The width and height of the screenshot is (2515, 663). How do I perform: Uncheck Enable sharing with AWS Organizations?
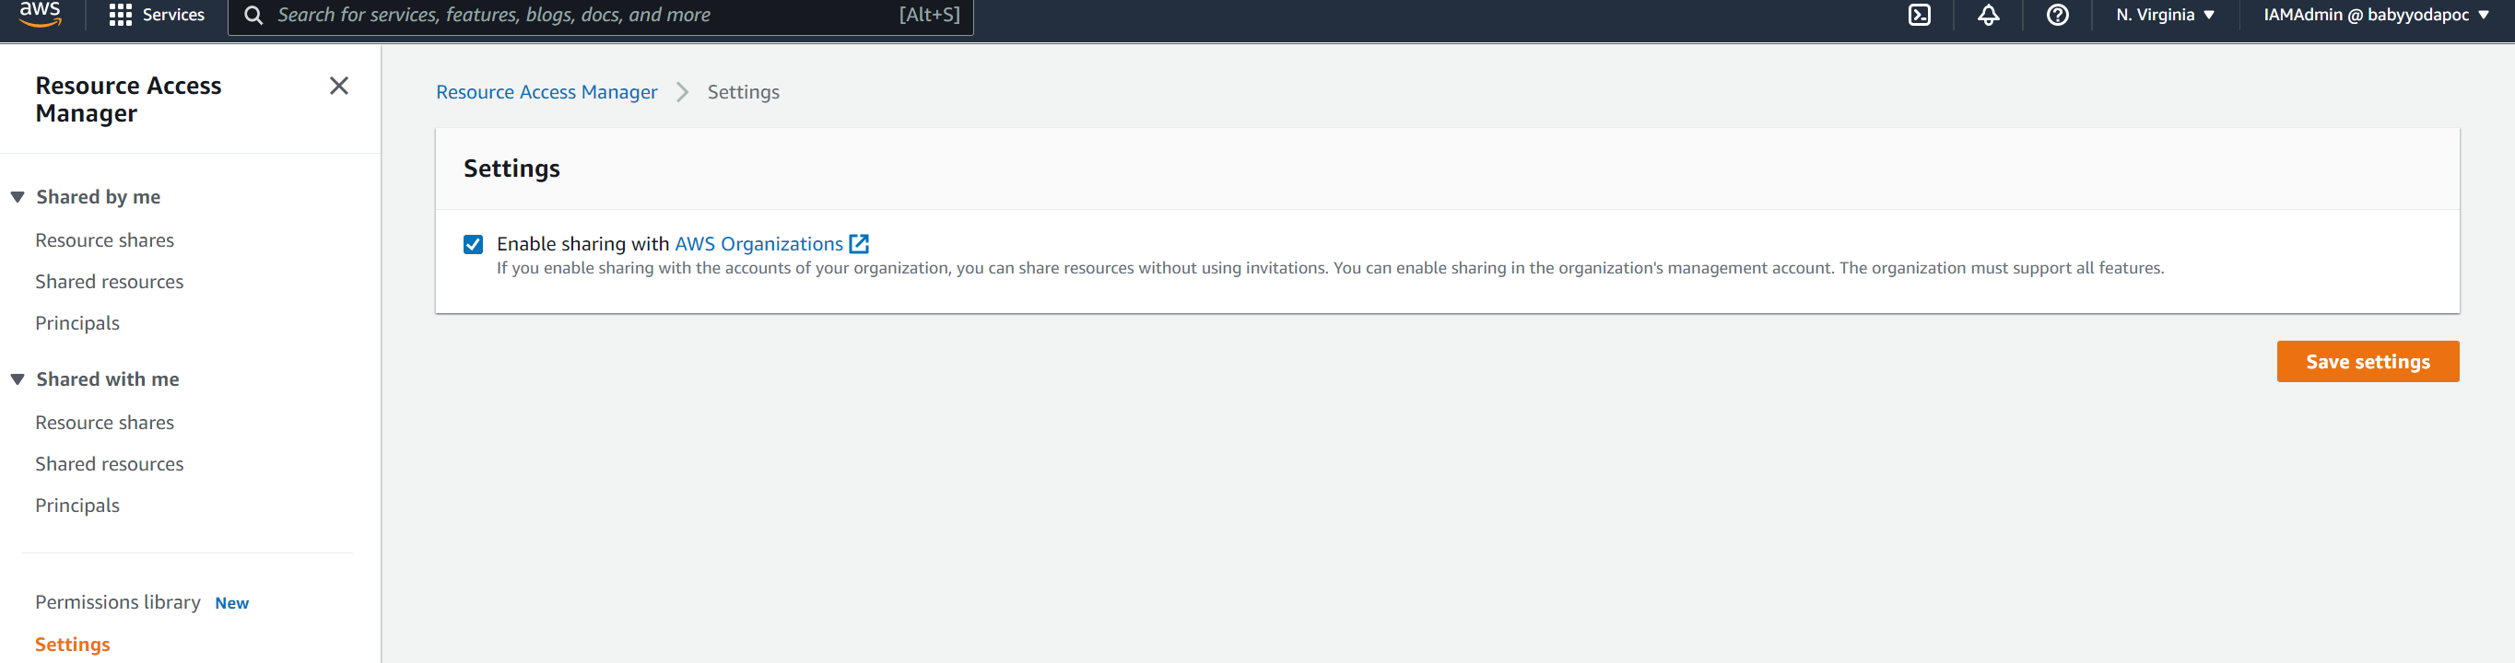point(474,244)
